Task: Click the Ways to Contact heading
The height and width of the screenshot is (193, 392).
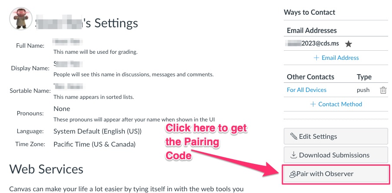Action: click(309, 12)
